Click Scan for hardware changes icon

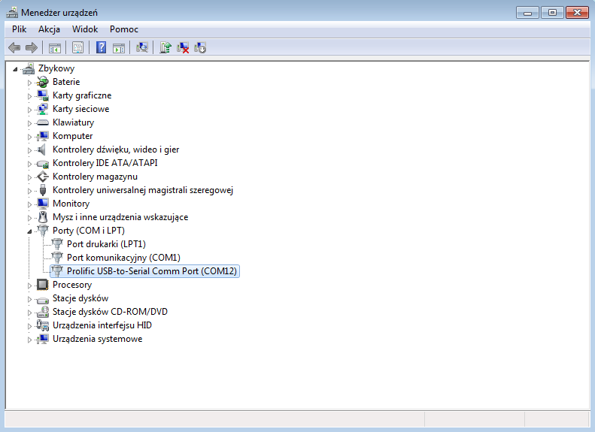click(x=141, y=48)
